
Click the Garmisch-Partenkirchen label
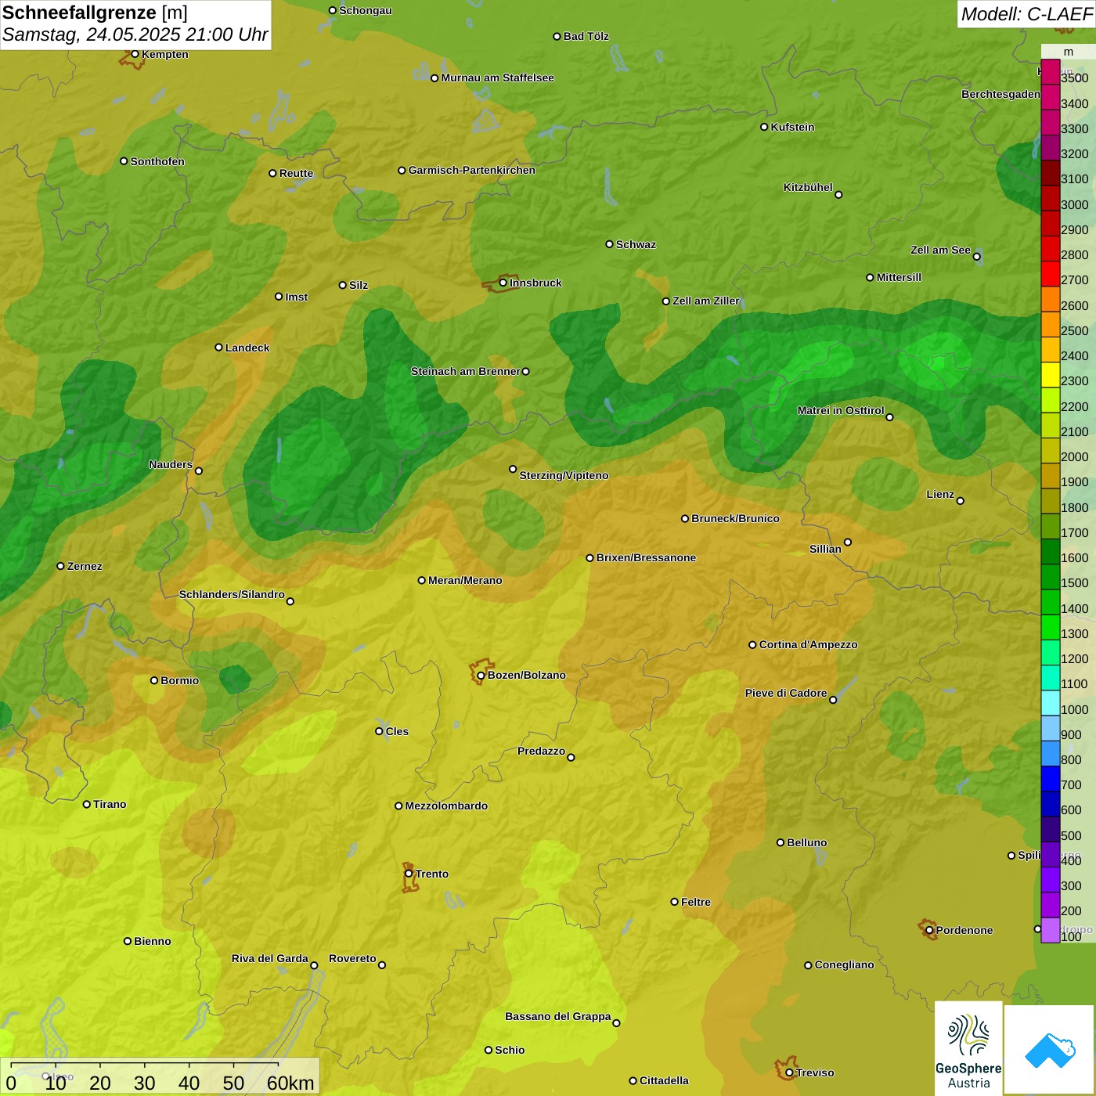(x=472, y=170)
